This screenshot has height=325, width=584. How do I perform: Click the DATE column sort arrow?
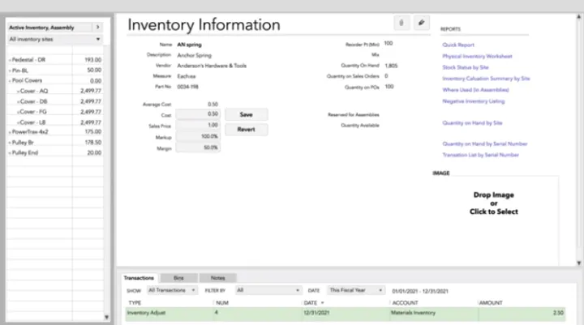322,302
